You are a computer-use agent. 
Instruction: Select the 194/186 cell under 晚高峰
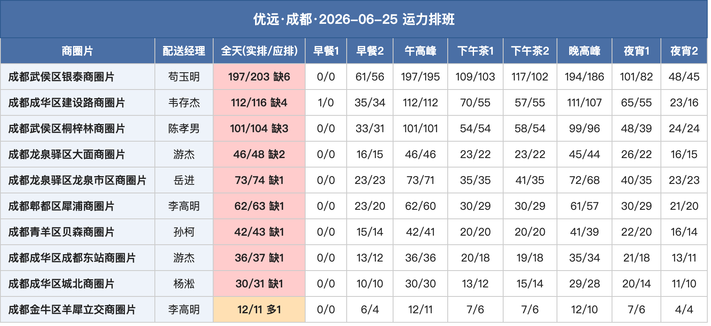584,77
